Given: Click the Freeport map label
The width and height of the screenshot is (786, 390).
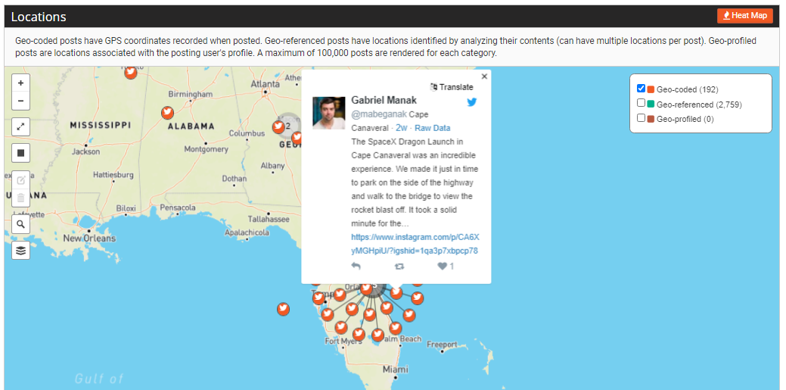Looking at the screenshot, I should pos(442,345).
